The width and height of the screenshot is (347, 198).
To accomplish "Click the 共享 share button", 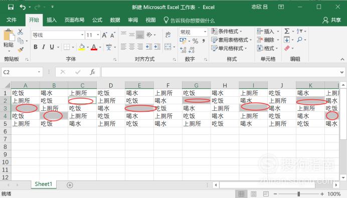I will point(331,20).
